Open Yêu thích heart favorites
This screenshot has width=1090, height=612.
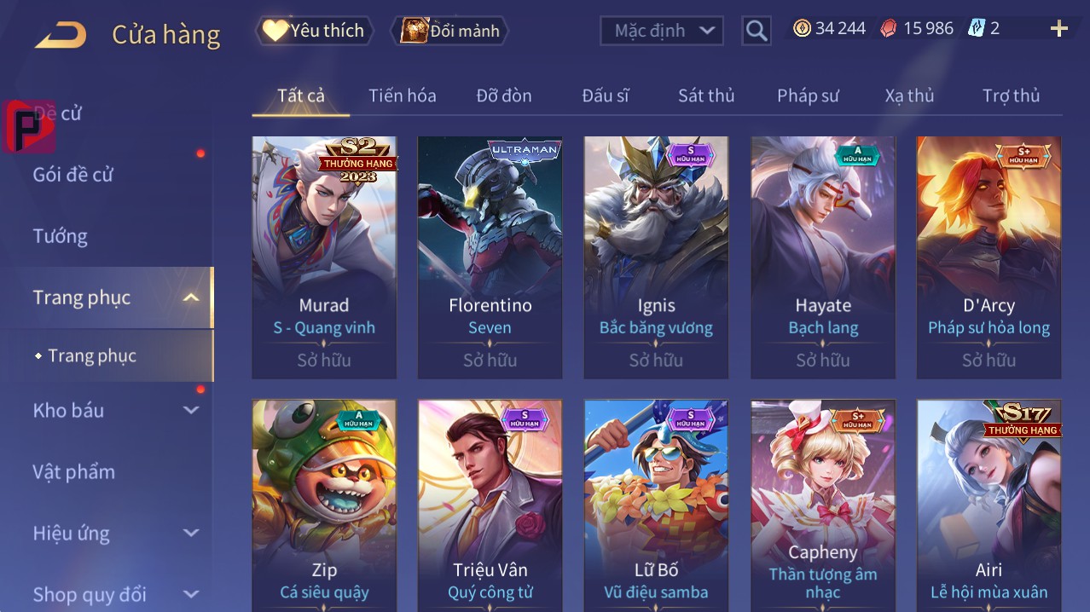315,31
